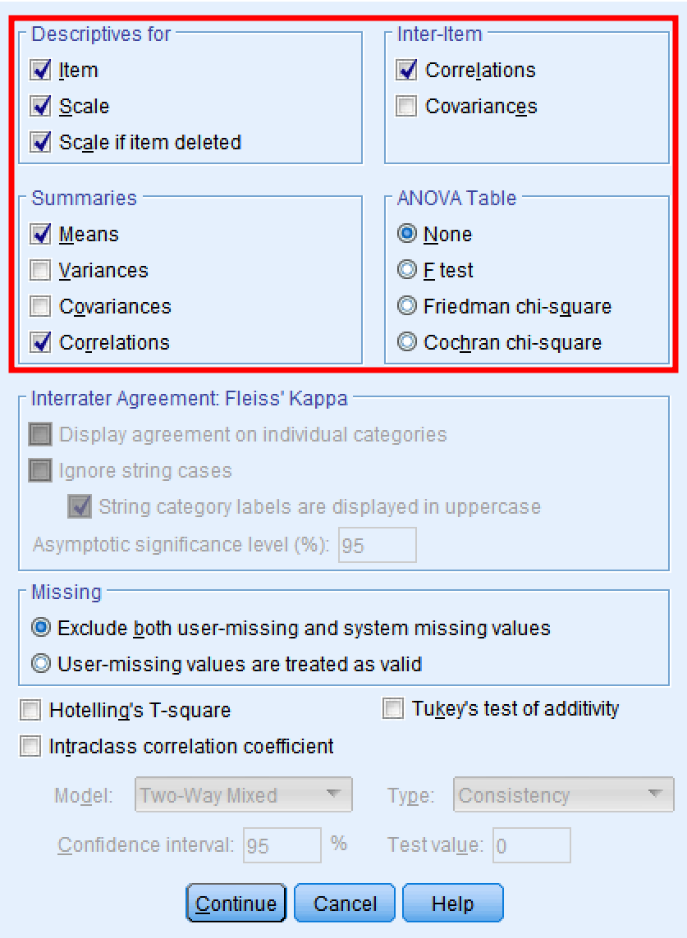Check the Covariances summary option
The height and width of the screenshot is (938, 687).
coord(42,306)
